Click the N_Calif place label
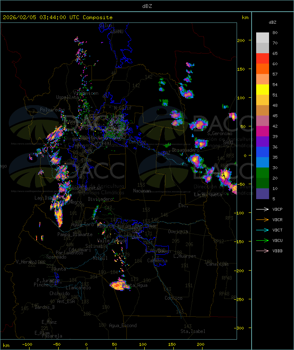 pos(123,108)
